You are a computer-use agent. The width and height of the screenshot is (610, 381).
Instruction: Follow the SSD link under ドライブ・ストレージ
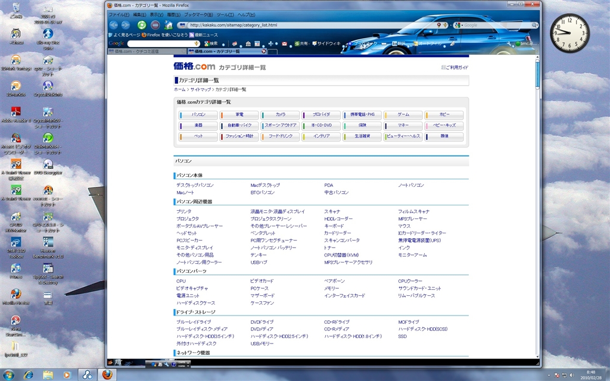(x=402, y=336)
